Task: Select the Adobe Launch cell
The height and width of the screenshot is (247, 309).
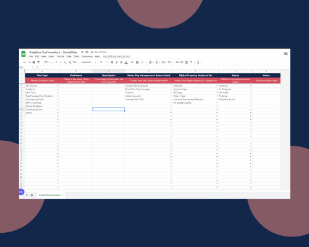Action: click(148, 96)
